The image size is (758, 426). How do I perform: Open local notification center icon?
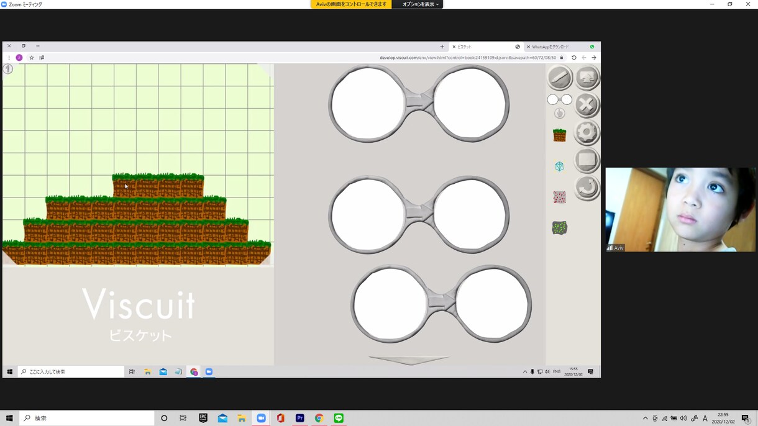746,418
